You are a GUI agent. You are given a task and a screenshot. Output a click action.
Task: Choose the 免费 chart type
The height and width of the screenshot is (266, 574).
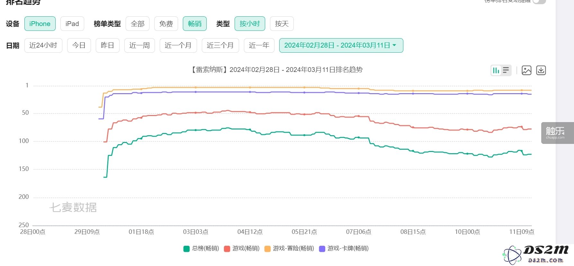[166, 24]
